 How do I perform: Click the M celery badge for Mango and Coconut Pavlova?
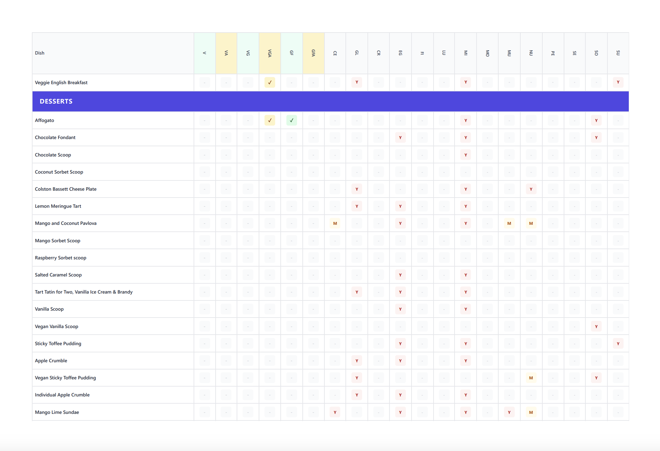pos(335,223)
